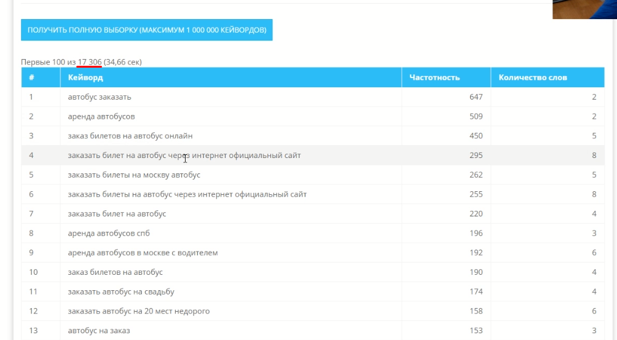Screen dimensions: 617x340
Task: Select keyword 'аренда автобусов' in row 2
Action: 101,116
